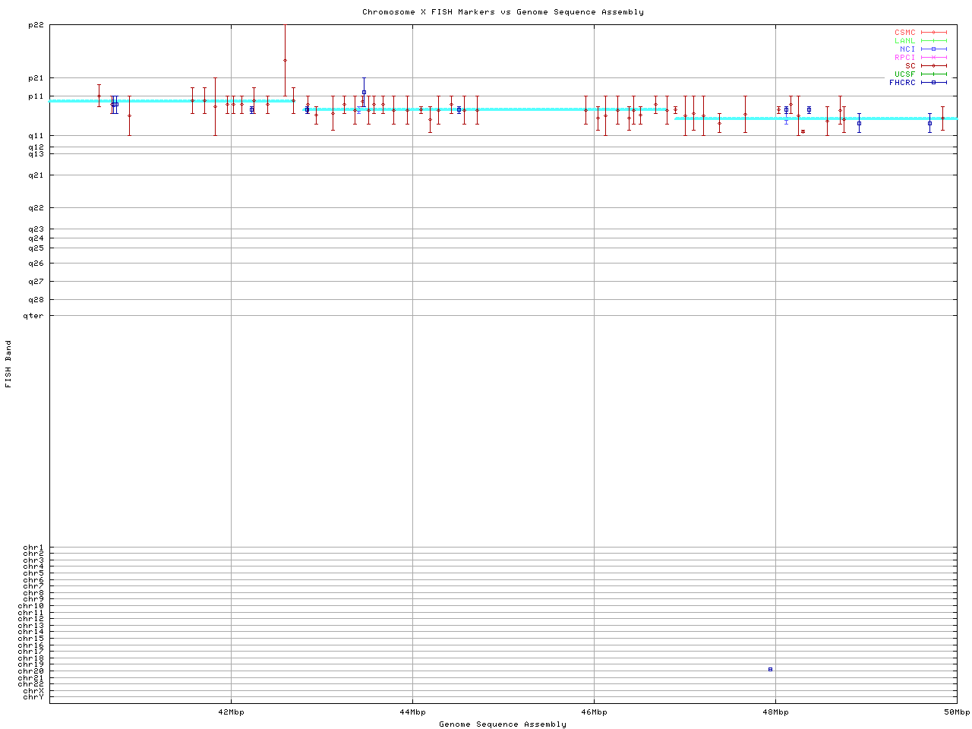Click the 50Mbp x-axis tick label
972x729 pixels.
(956, 712)
